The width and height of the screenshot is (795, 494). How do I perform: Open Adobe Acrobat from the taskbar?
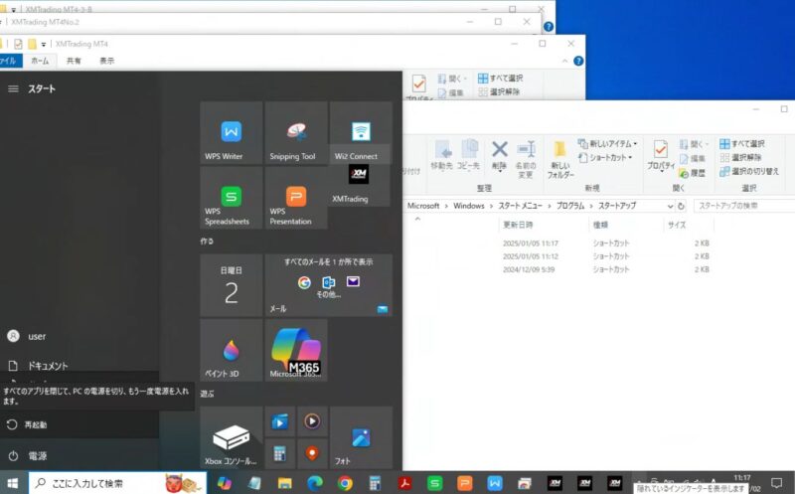[x=404, y=483]
